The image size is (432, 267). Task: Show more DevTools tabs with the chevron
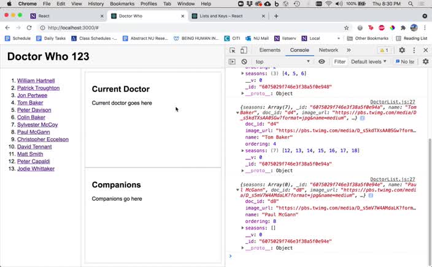(x=349, y=50)
